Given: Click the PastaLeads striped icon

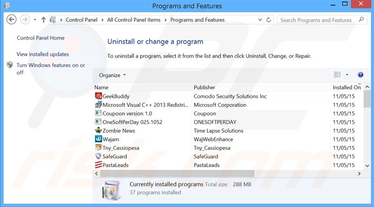Looking at the screenshot, I should click(98, 165).
